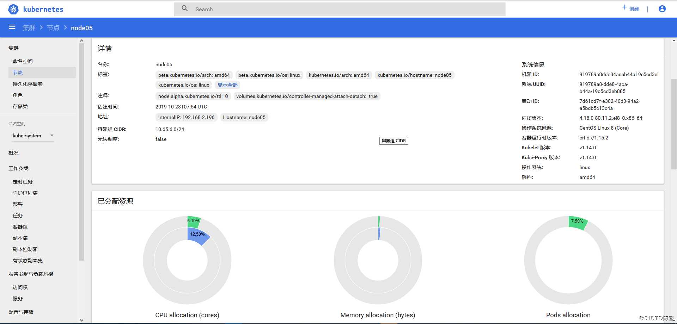Click label chip beta.kubernetes.io/arch: amd64

194,75
